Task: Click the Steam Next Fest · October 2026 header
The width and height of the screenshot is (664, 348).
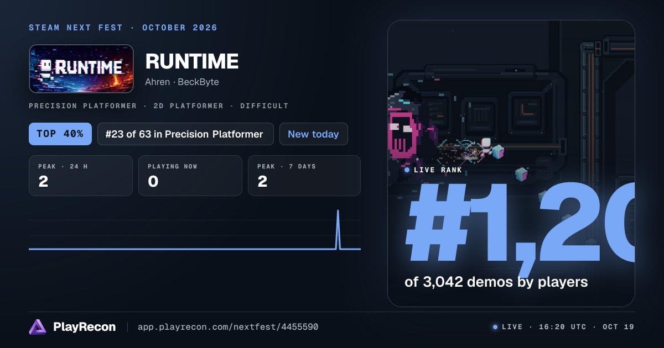Action: [123, 28]
